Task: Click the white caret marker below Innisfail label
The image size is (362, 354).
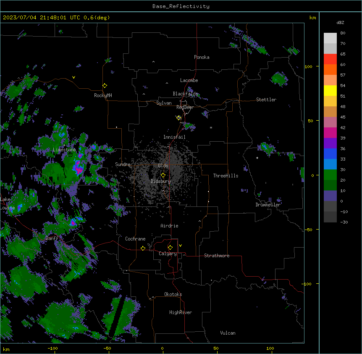Action: (168, 147)
